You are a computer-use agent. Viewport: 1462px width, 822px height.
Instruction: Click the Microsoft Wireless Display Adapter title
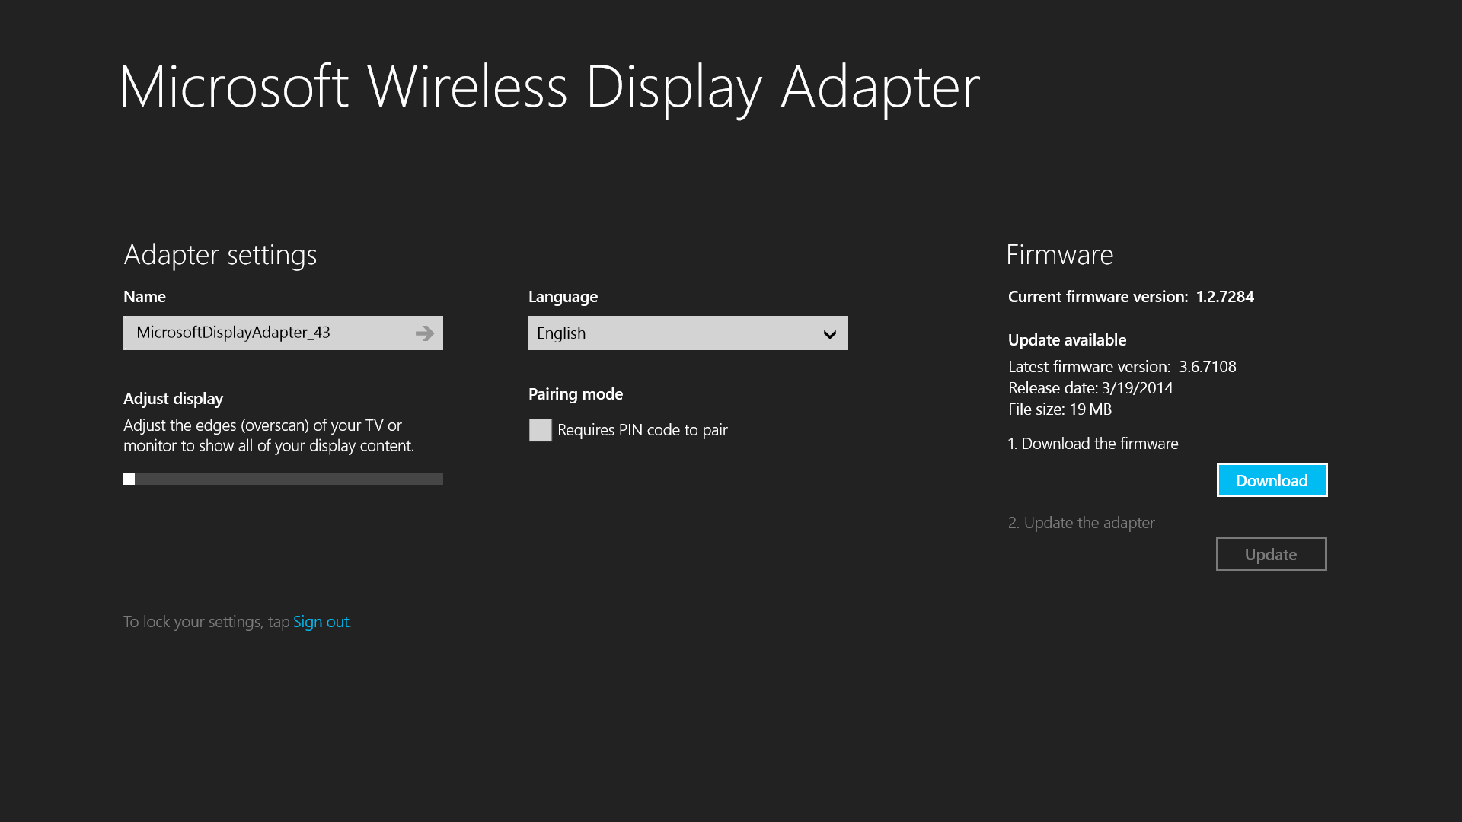[549, 88]
